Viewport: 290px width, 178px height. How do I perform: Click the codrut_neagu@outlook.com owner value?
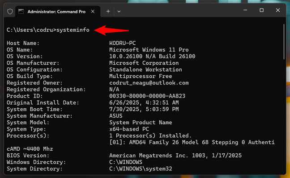pyautogui.click(x=149, y=83)
